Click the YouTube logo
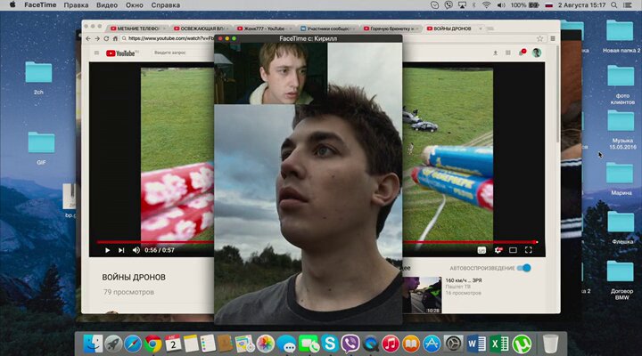The image size is (642, 356). point(120,53)
